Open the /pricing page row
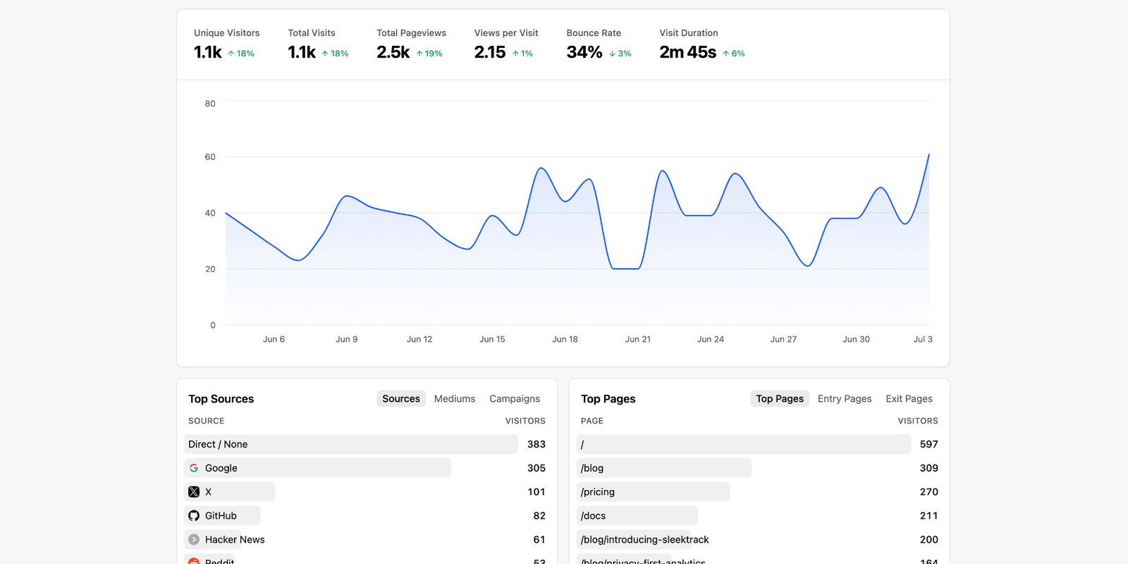The width and height of the screenshot is (1128, 564). [x=759, y=492]
